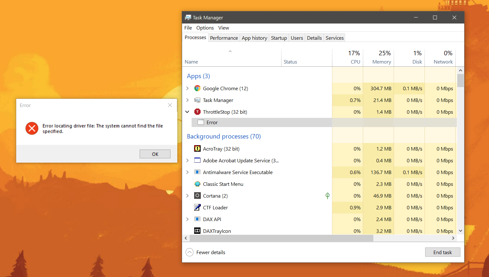Select the 'Google Chrome (12)' process name
The image size is (489, 277).
click(226, 88)
